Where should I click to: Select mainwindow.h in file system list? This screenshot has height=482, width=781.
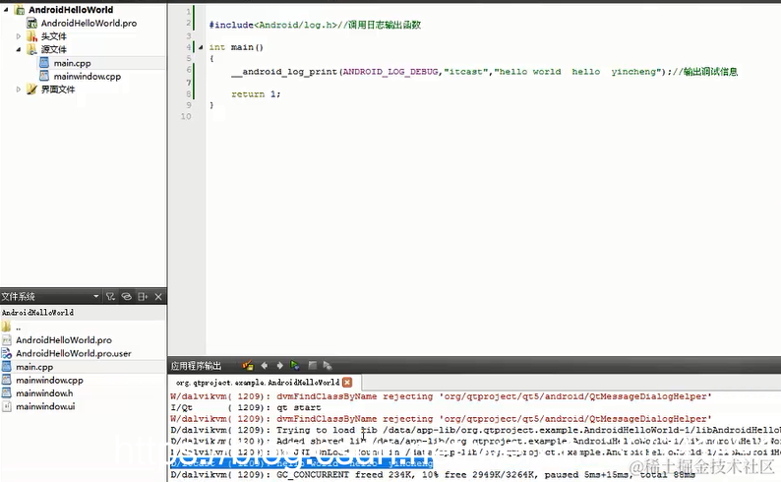click(44, 393)
